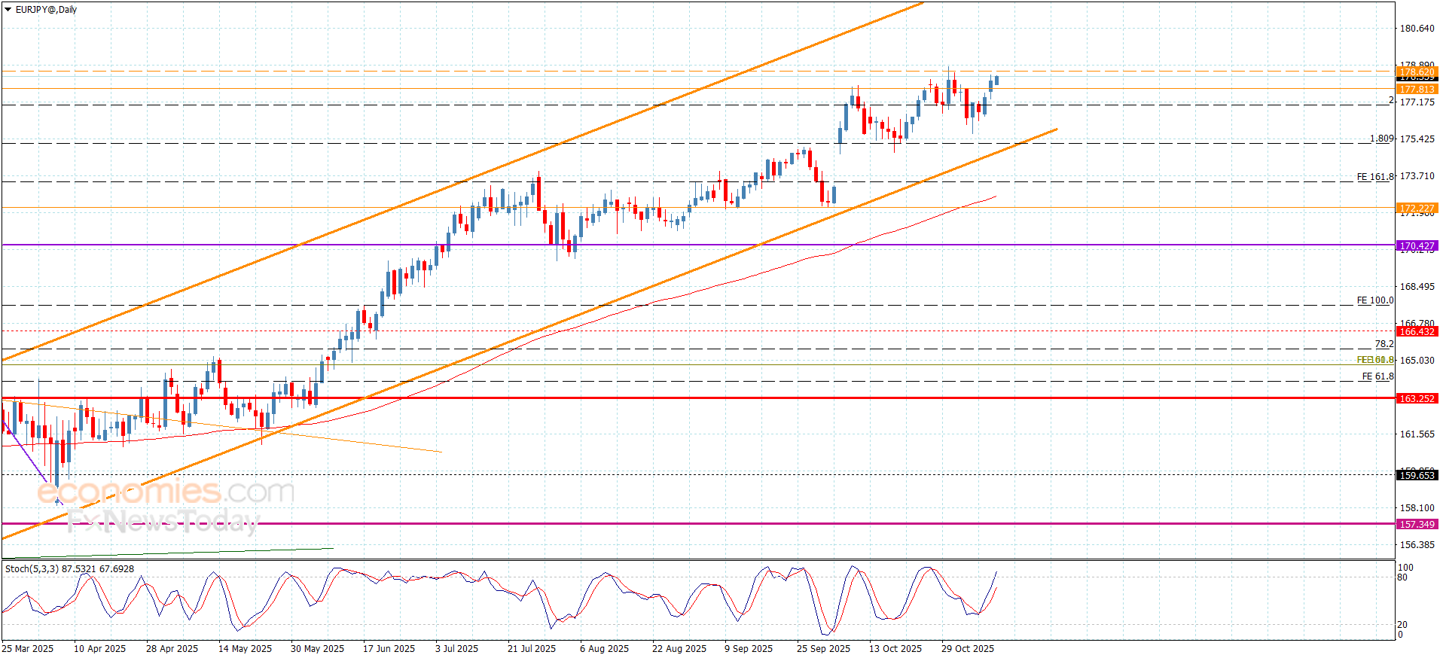Click the 10 Apr 2025 date label

point(99,649)
